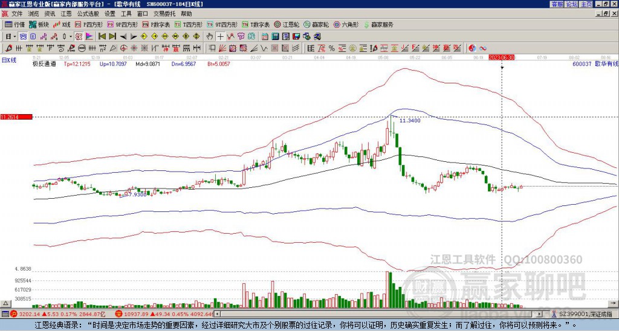This screenshot has width=619, height=331.
Task: Click the pink 节 icon
Action: point(241,36)
